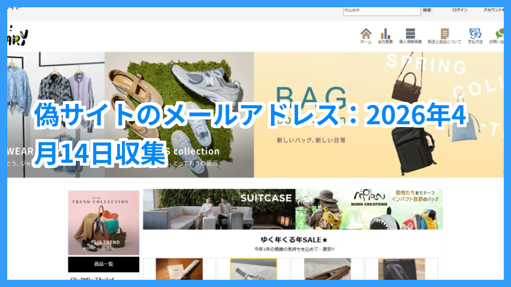
Task: Open the Spring Trend Collection sidebar image
Action: (x=103, y=222)
